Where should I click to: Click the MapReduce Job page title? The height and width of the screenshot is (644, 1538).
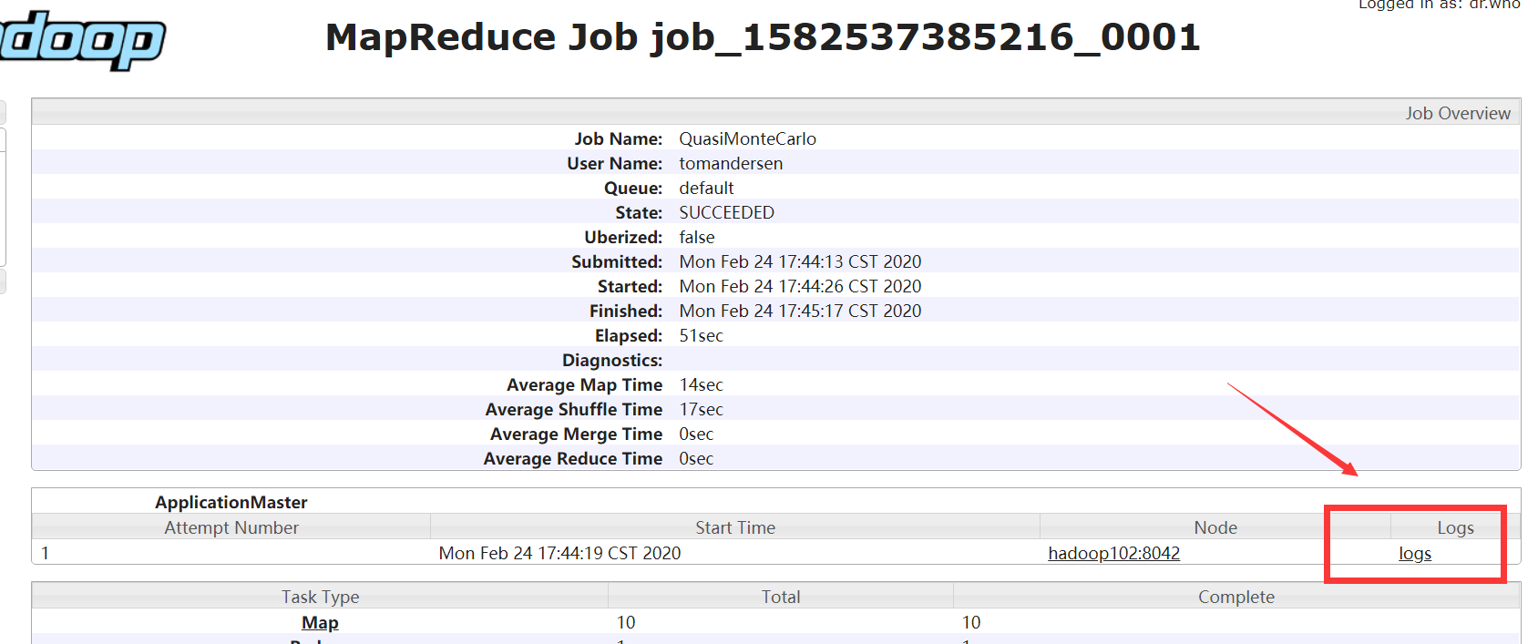(x=763, y=37)
